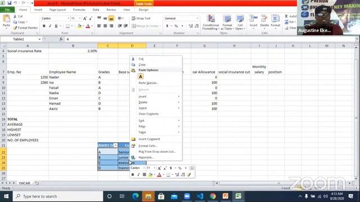Click the Undo icon in title bar
This screenshot has width=360, height=202.
(15, 3)
